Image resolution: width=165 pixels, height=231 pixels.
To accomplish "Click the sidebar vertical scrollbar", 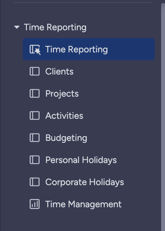I will tap(163, 117).
